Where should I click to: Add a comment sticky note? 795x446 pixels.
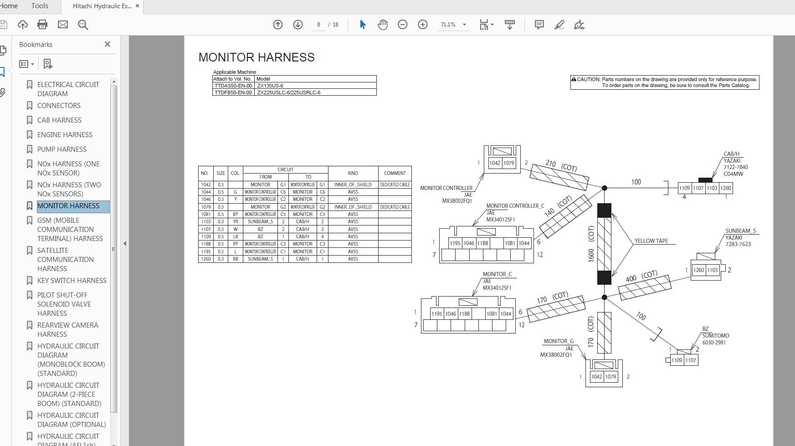click(x=539, y=25)
